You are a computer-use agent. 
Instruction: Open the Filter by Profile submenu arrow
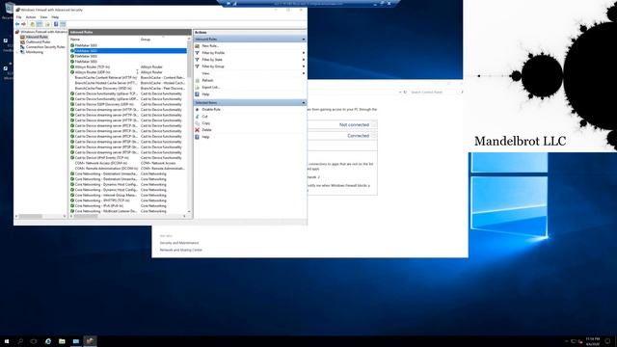304,53
